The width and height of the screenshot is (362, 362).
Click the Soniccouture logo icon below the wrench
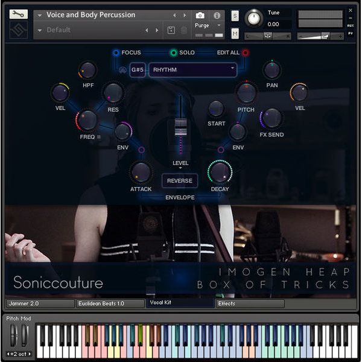19,30
